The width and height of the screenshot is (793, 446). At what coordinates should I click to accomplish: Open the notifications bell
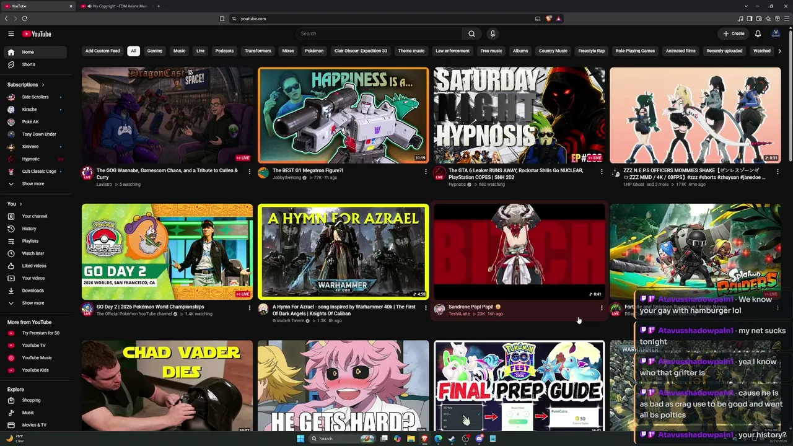[x=758, y=34]
